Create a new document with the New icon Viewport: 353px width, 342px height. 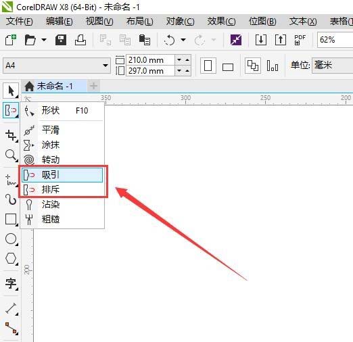point(11,40)
